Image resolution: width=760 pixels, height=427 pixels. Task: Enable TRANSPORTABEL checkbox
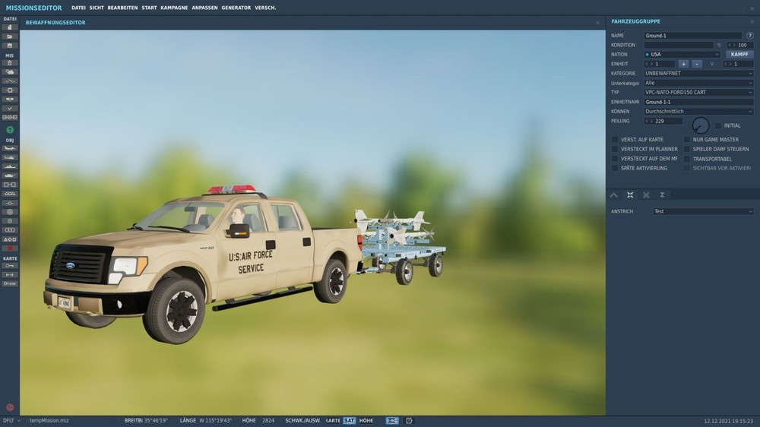pyautogui.click(x=686, y=159)
